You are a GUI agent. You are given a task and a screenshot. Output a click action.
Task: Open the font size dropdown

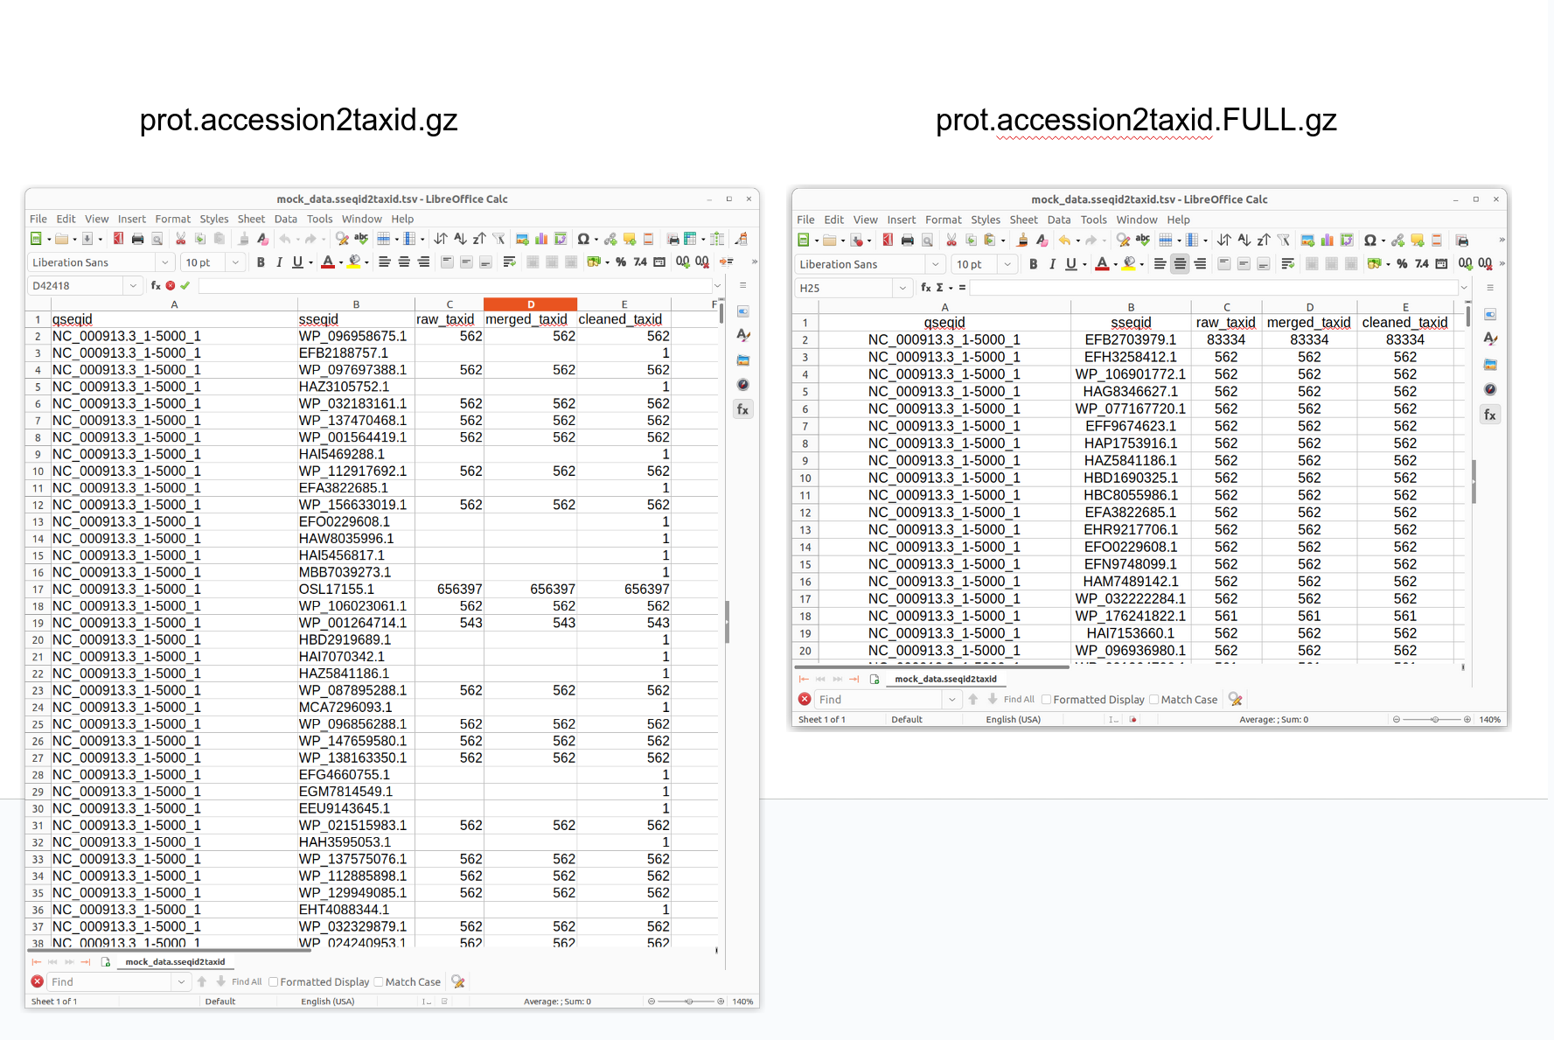tap(235, 262)
